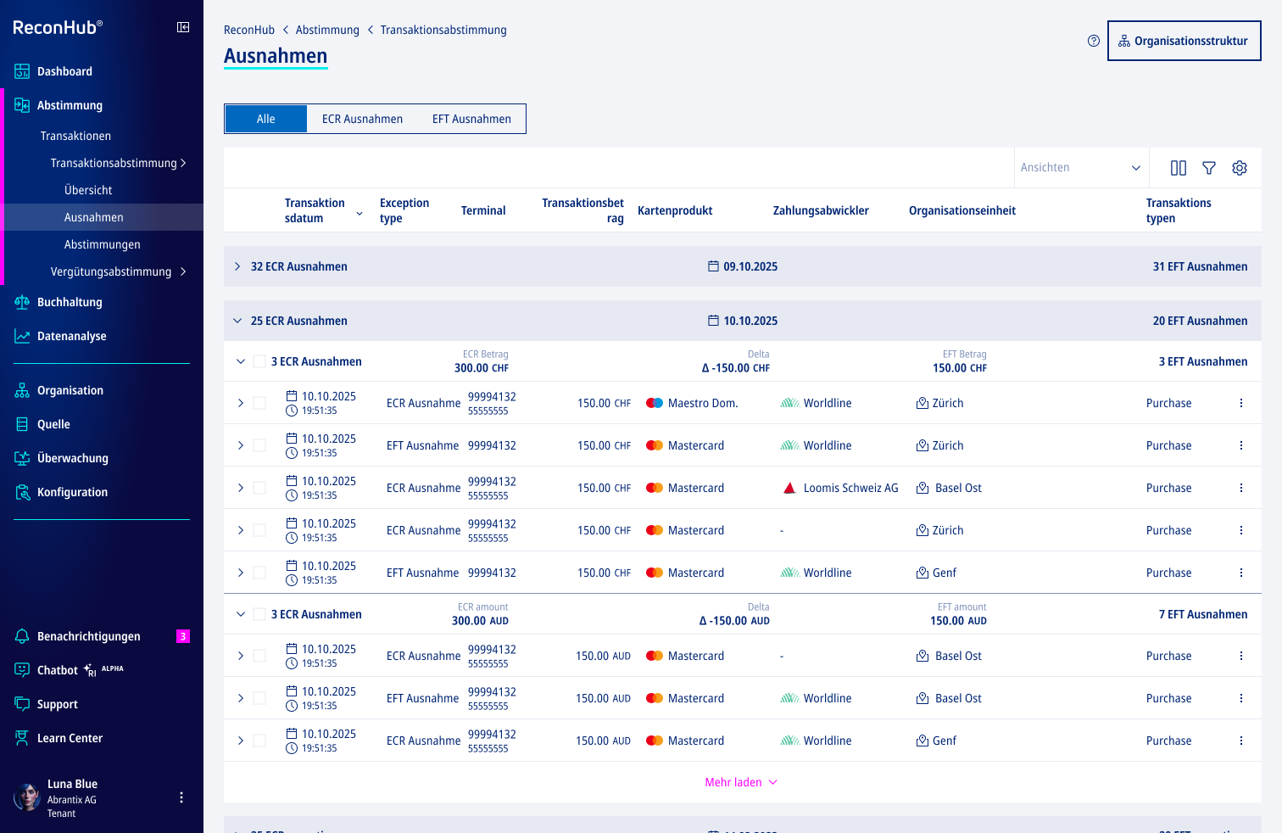Switch to the EFT Ausnahmen tab
Screen dimensions: 1282x833
click(471, 119)
